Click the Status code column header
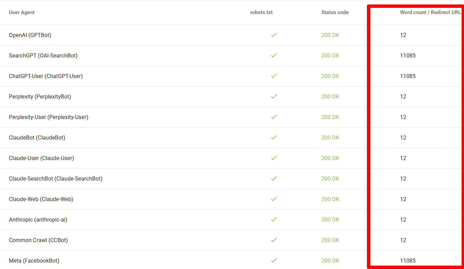This screenshot has height=269, width=464. (x=335, y=12)
